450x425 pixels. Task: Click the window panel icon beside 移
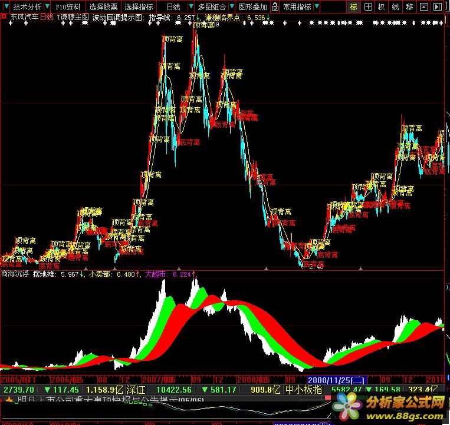point(424,7)
